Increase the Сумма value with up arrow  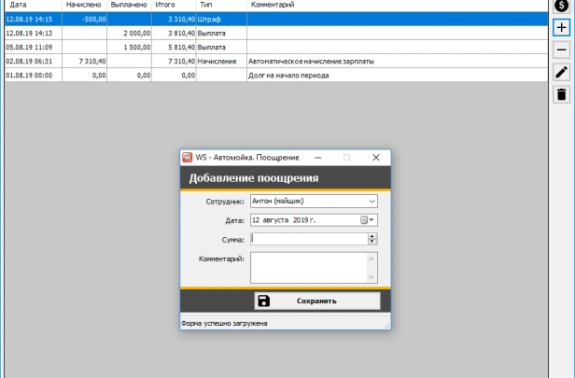(x=372, y=236)
